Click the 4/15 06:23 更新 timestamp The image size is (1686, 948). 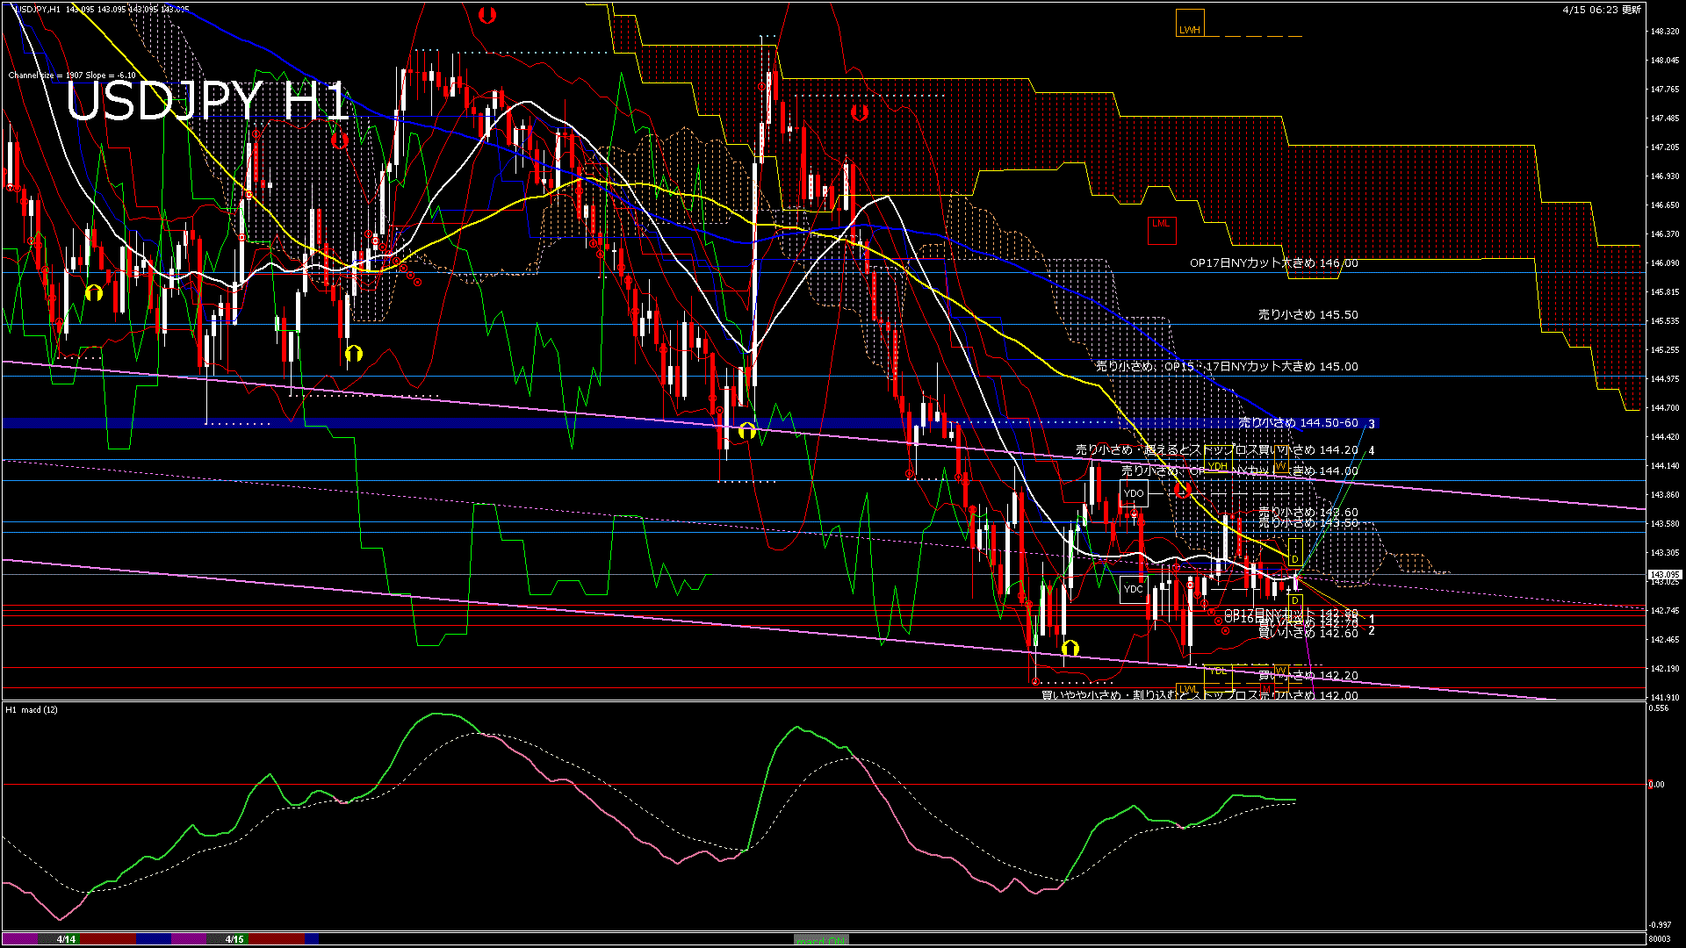(1602, 10)
